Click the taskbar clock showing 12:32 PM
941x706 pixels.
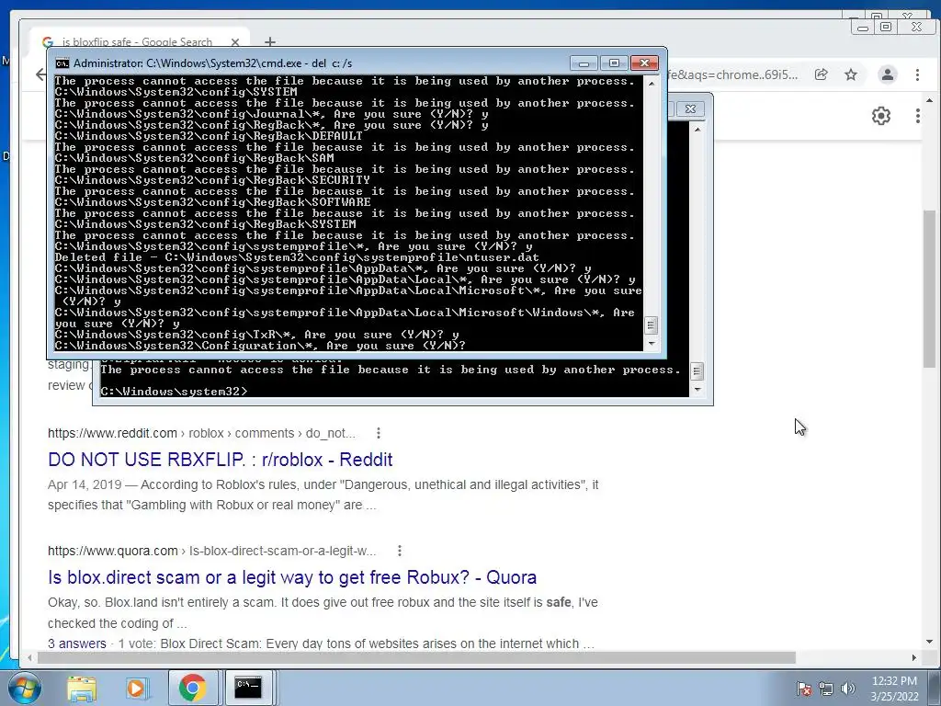click(x=894, y=689)
